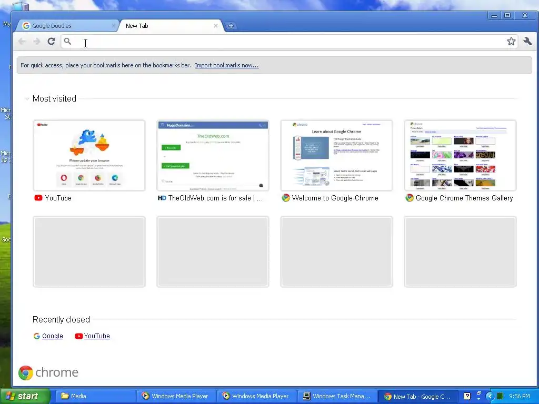Switch to the Google Doodles tab

(x=67, y=26)
